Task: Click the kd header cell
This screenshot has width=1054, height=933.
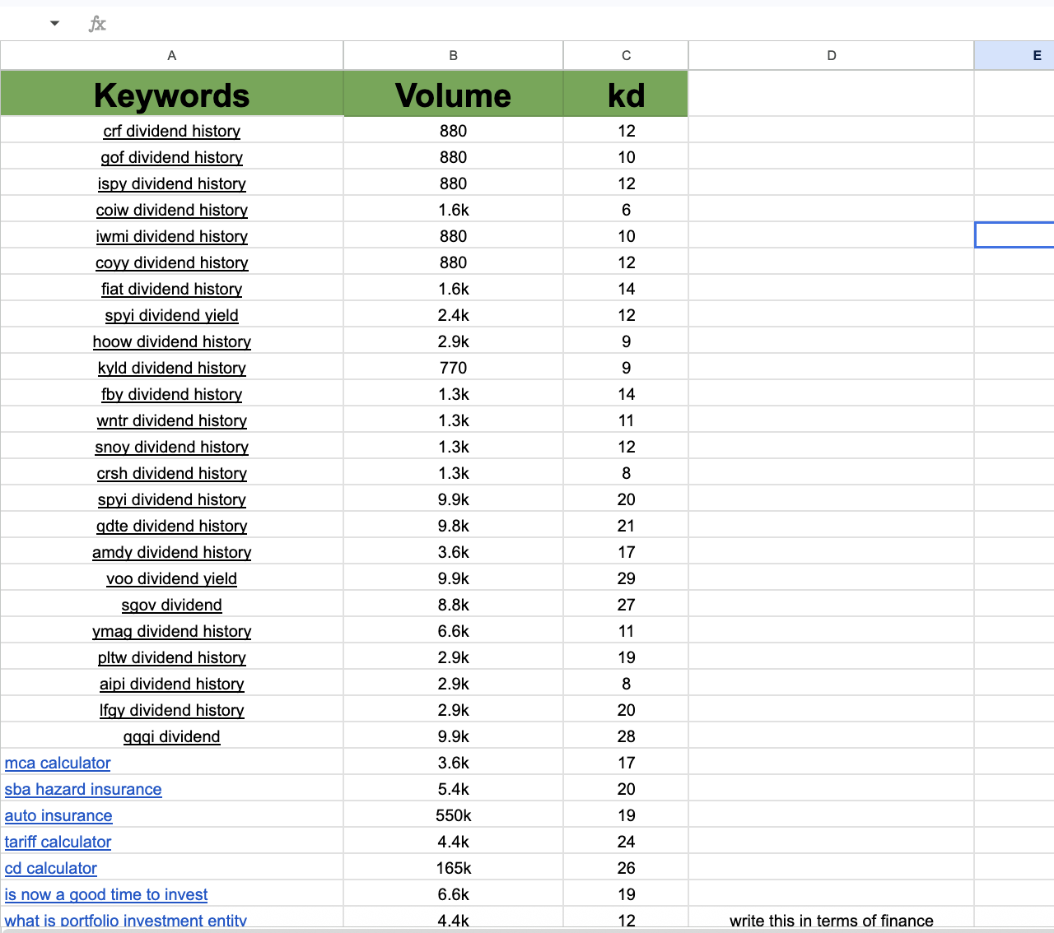Action: click(626, 94)
